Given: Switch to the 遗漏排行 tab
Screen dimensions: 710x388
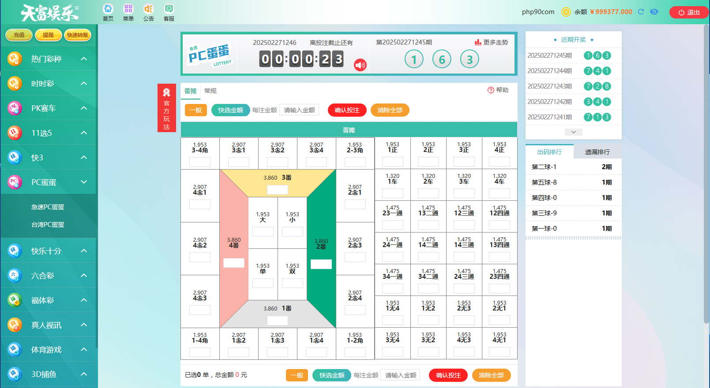Looking at the screenshot, I should point(597,152).
